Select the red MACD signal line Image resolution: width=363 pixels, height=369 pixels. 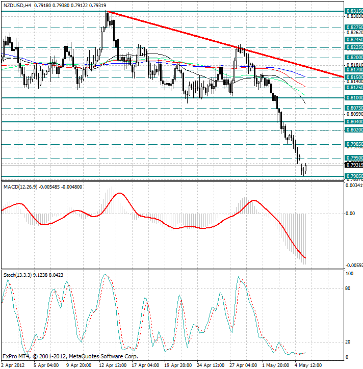153,218
